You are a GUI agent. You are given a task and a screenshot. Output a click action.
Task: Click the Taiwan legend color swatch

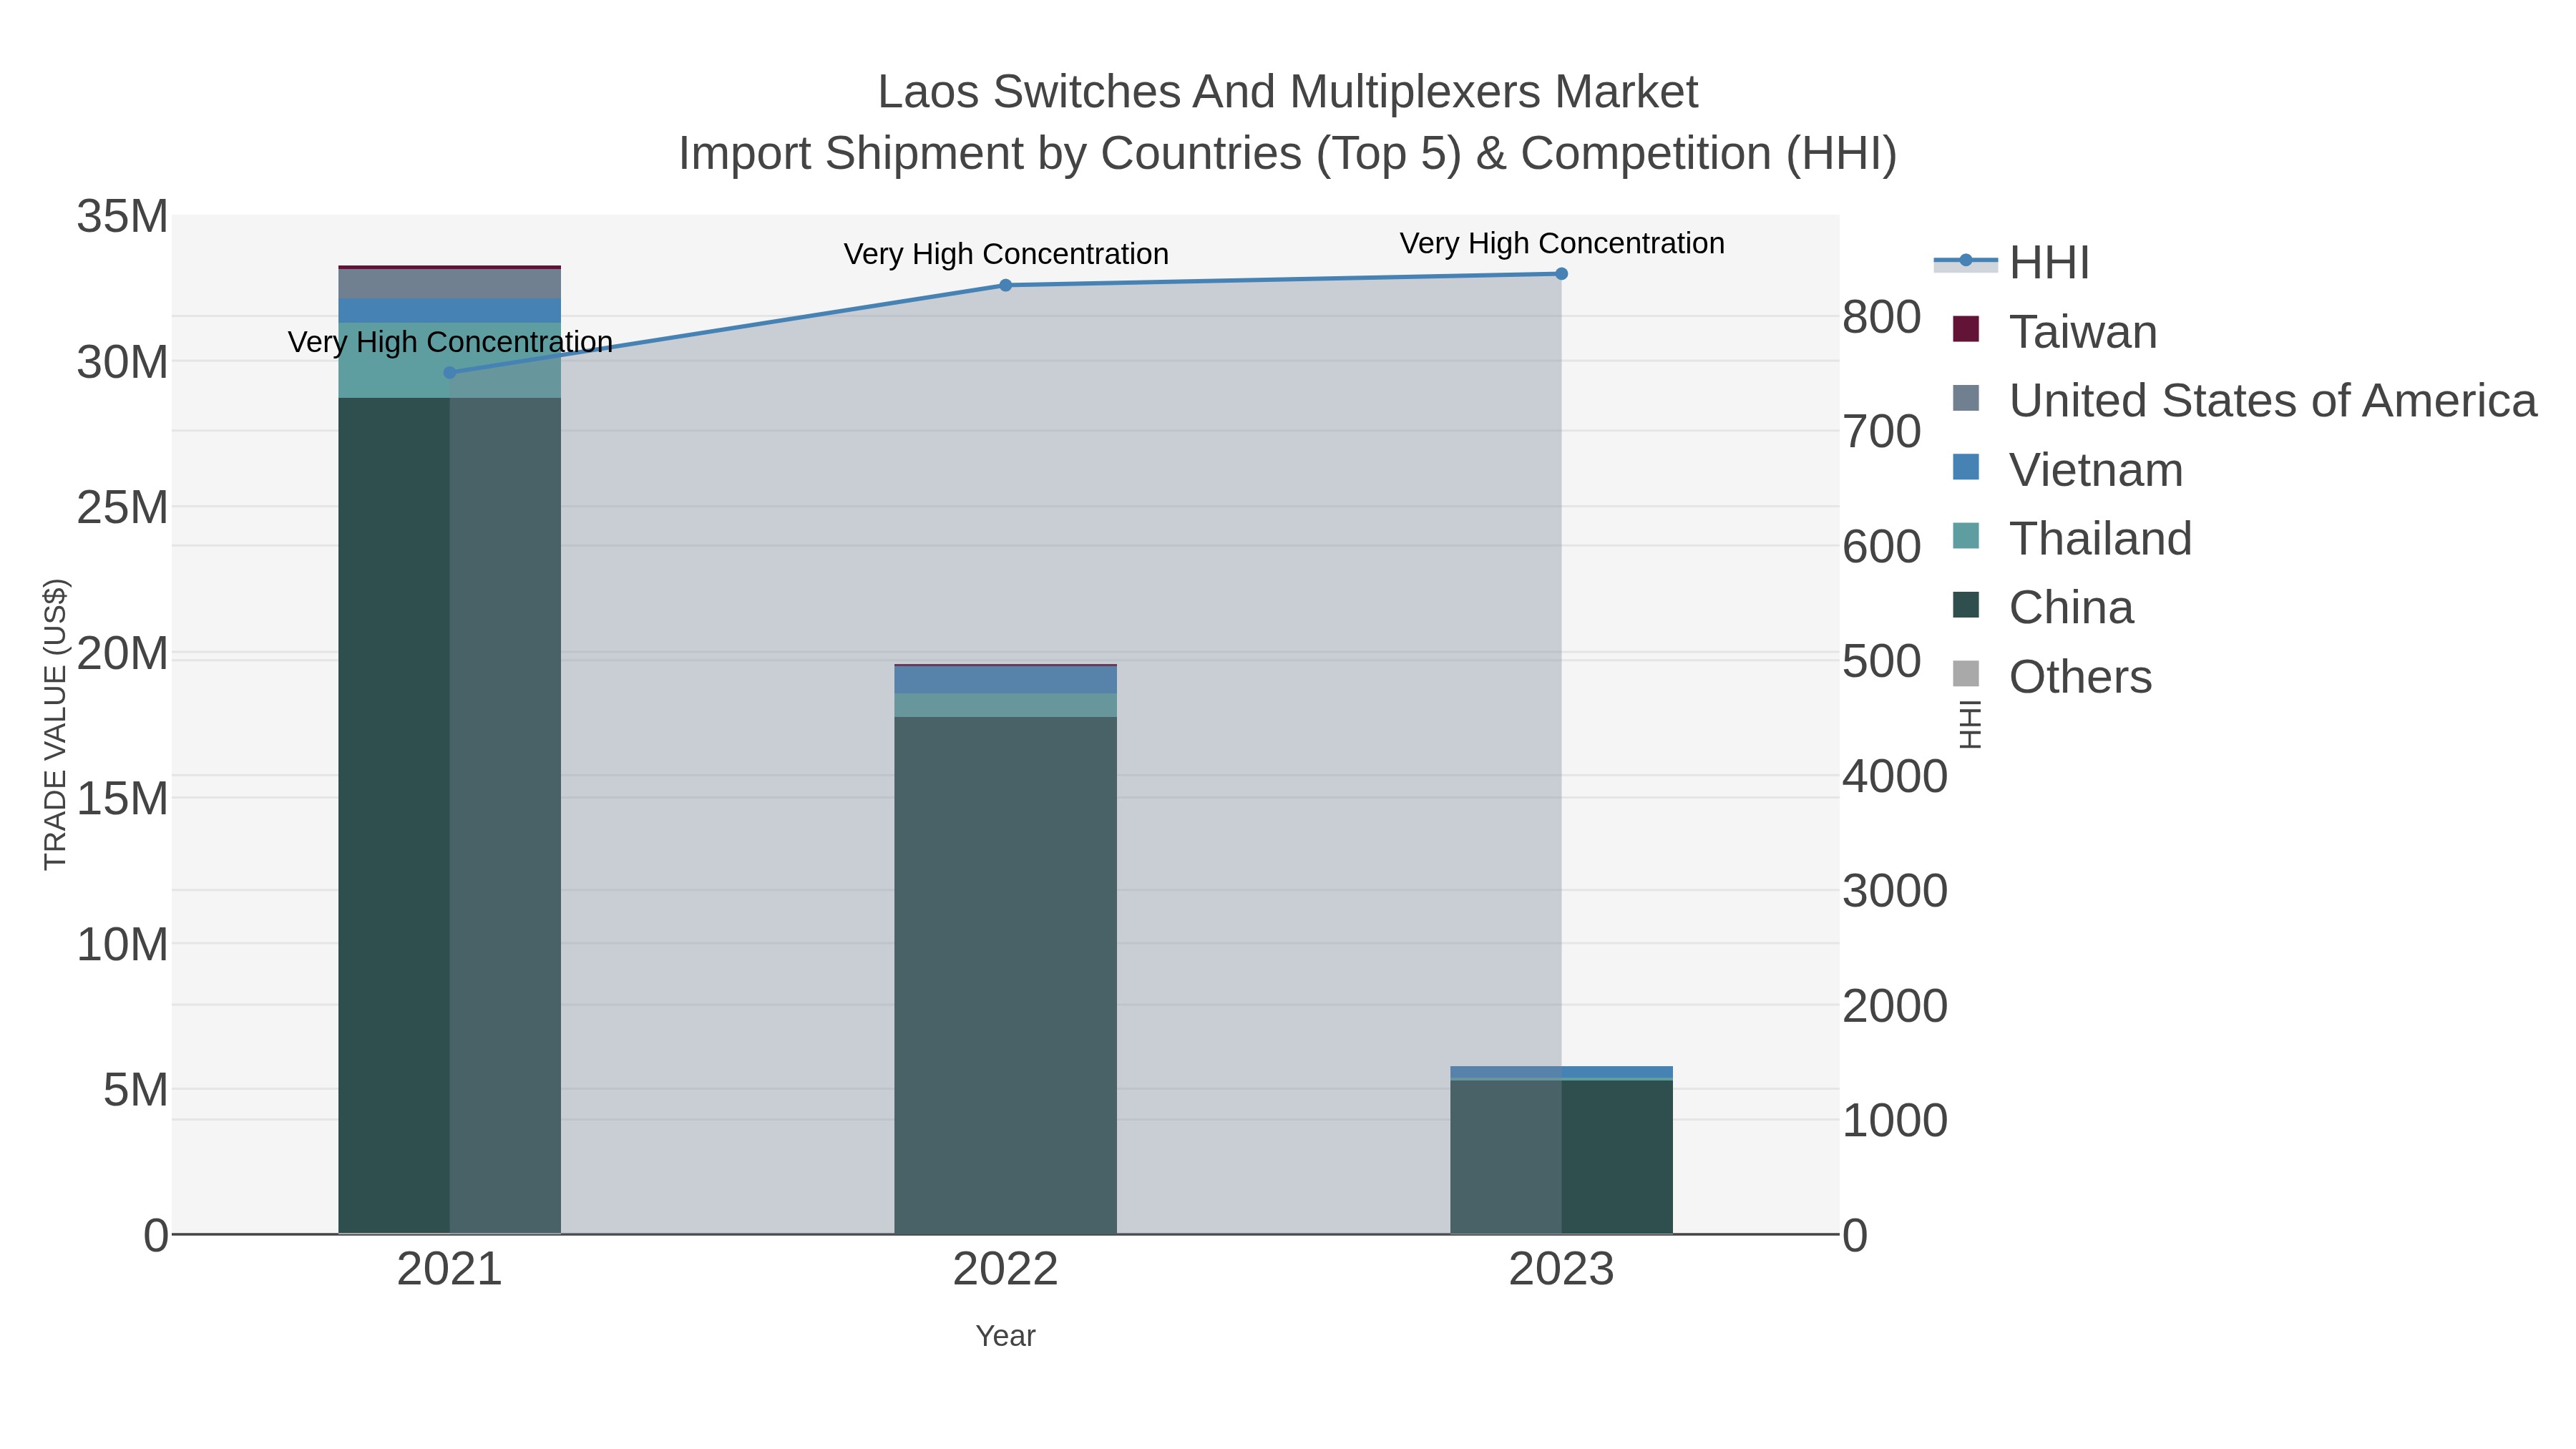pyautogui.click(x=1965, y=330)
